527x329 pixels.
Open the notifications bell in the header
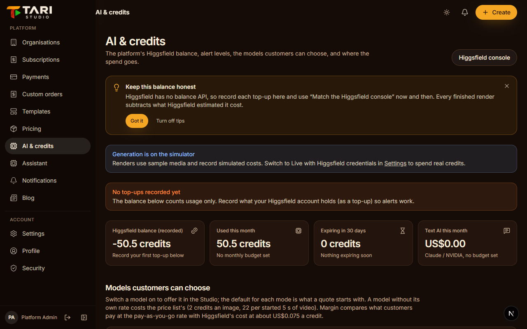(465, 12)
